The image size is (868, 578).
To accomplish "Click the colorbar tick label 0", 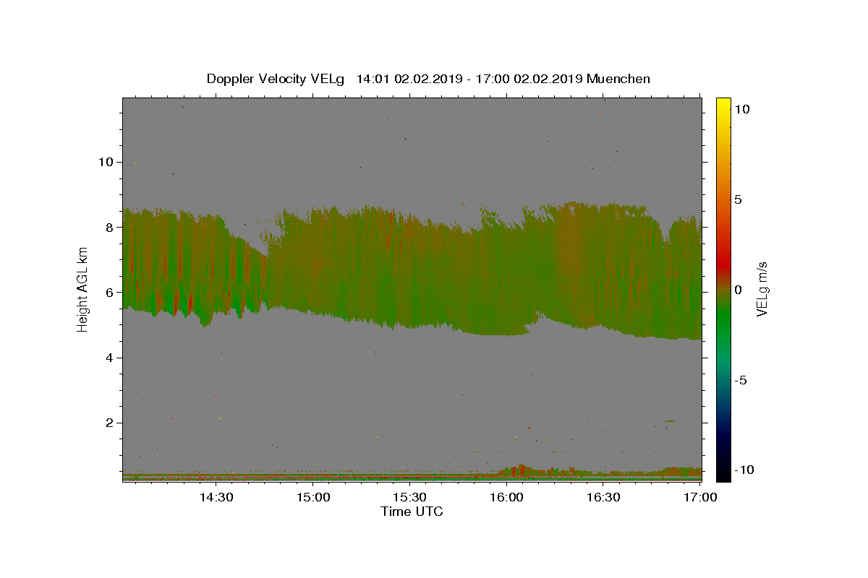I will pos(738,290).
